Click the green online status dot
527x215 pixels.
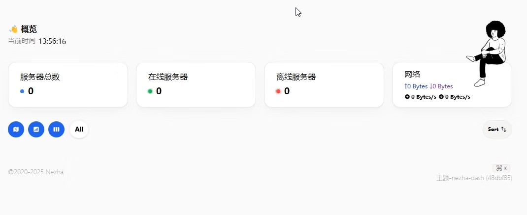(x=150, y=91)
